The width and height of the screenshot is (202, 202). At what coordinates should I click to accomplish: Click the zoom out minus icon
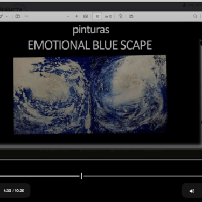[68, 16]
